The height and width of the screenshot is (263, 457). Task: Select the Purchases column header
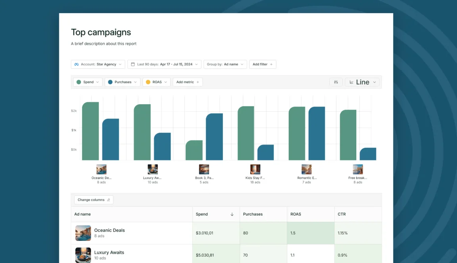(253, 214)
